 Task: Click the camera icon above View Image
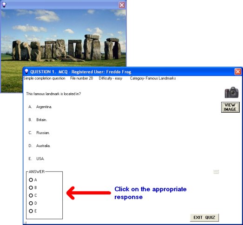232,92
